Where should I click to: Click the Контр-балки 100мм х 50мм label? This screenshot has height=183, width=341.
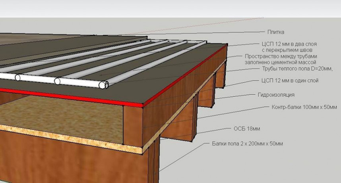click(304, 107)
